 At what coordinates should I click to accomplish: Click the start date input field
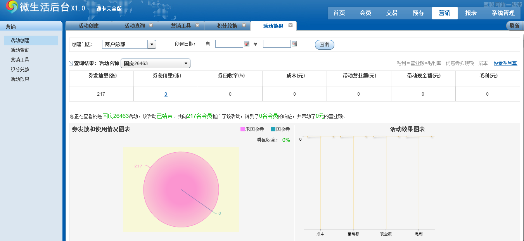pyautogui.click(x=230, y=44)
